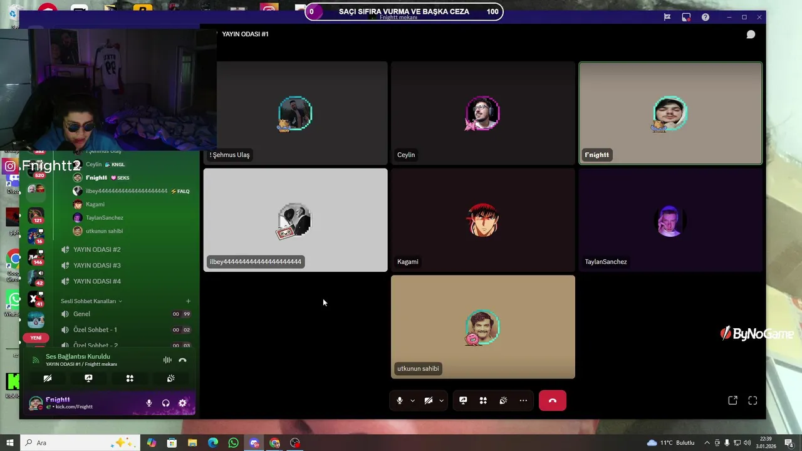Screen dimensions: 802x451
Task: Disconnect via voice panel phone icon
Action: (182, 360)
